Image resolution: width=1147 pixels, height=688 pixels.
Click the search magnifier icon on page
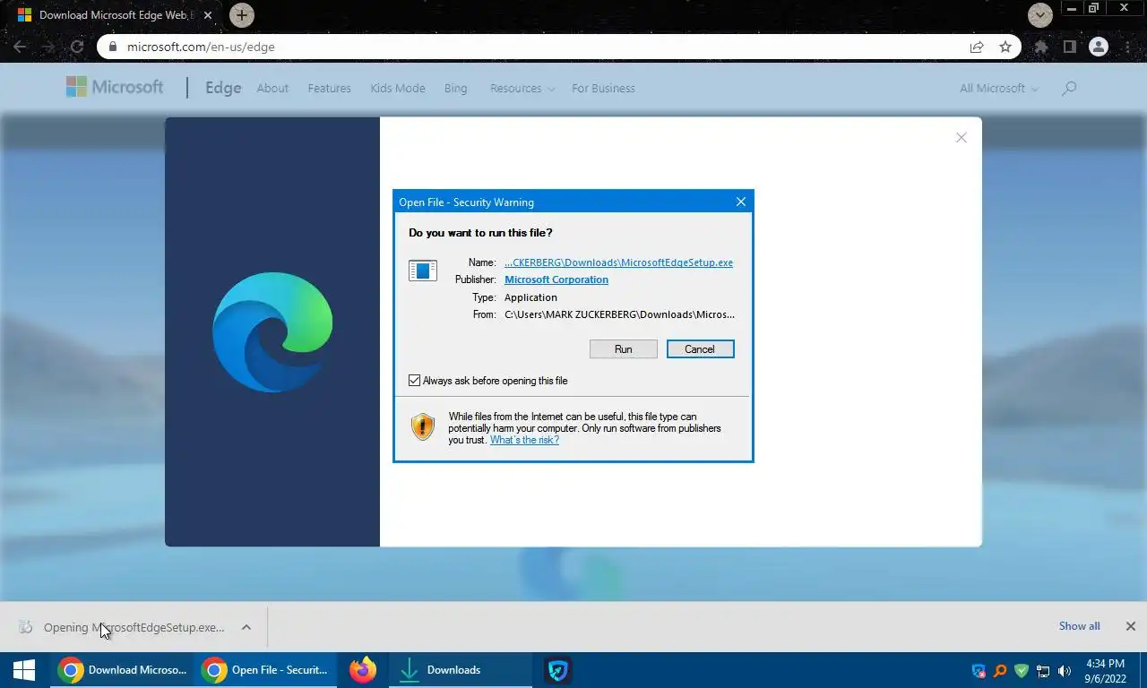point(1068,88)
